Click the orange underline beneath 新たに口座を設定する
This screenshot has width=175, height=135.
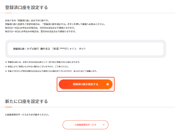(8, 107)
